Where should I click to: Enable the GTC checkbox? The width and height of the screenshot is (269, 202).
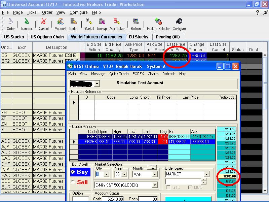[168, 187]
